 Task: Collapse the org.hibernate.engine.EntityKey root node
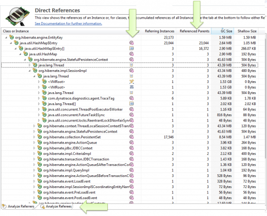(x=6, y=38)
